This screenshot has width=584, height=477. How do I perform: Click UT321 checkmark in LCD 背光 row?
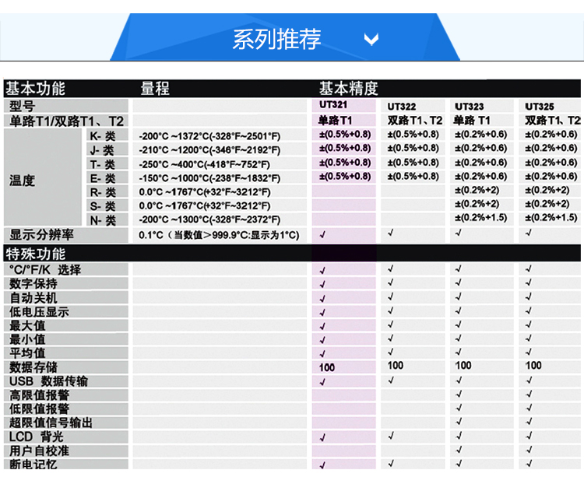tap(322, 437)
